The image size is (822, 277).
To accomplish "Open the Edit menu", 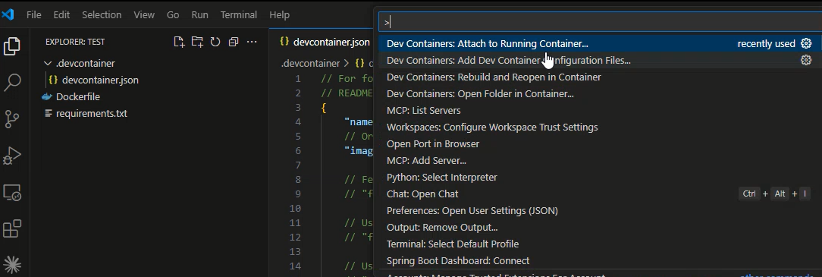I will coord(61,14).
